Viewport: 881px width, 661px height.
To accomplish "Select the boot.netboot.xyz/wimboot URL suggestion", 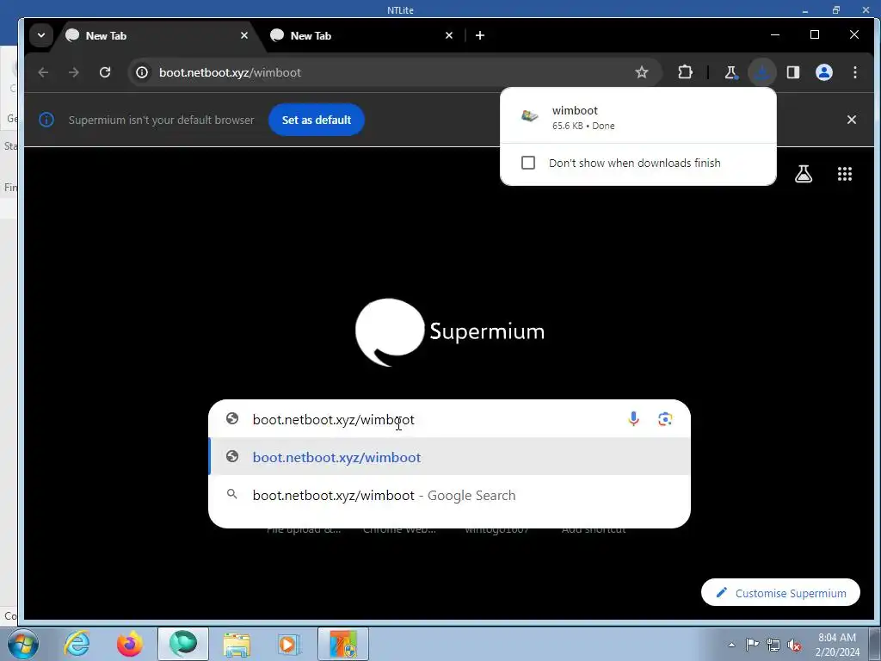I will click(x=449, y=457).
